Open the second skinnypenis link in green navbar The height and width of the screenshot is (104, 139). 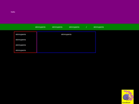(x=57, y=27)
